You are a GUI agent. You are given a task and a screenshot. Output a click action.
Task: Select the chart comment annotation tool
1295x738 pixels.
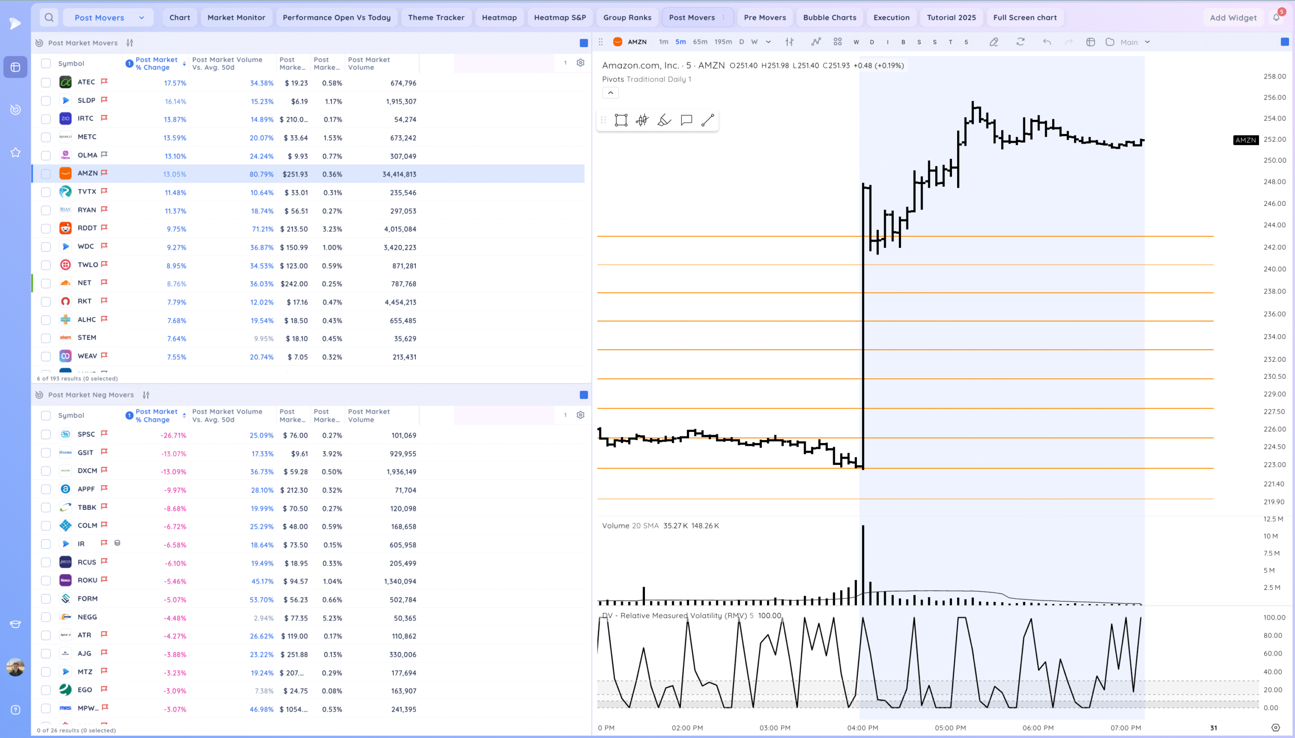pos(686,120)
